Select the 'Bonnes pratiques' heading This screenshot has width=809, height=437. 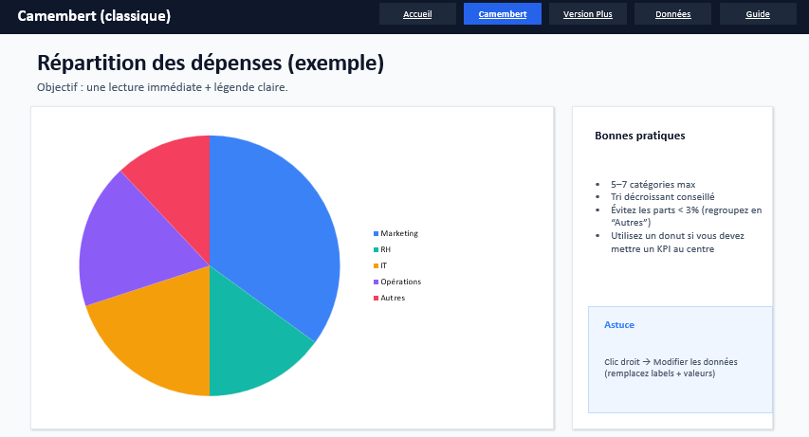click(x=639, y=136)
